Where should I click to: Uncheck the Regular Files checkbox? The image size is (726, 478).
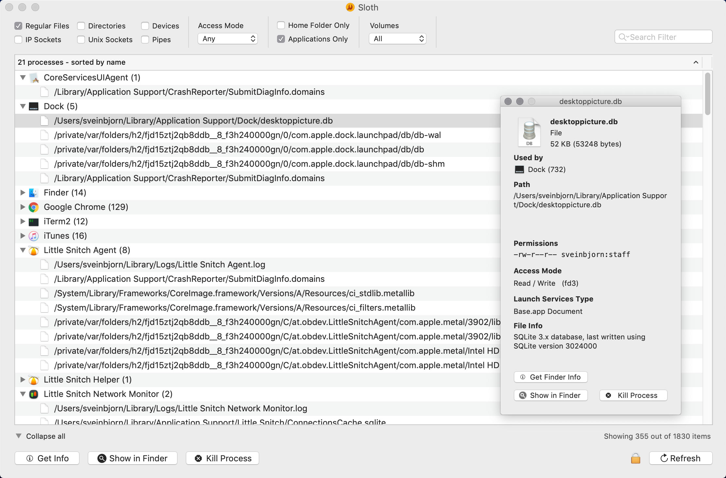point(19,26)
